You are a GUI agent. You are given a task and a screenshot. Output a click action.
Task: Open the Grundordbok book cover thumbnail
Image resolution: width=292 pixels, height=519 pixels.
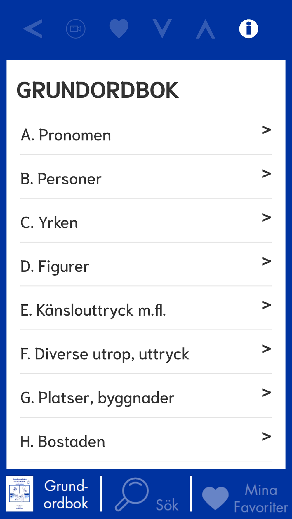[20, 494]
